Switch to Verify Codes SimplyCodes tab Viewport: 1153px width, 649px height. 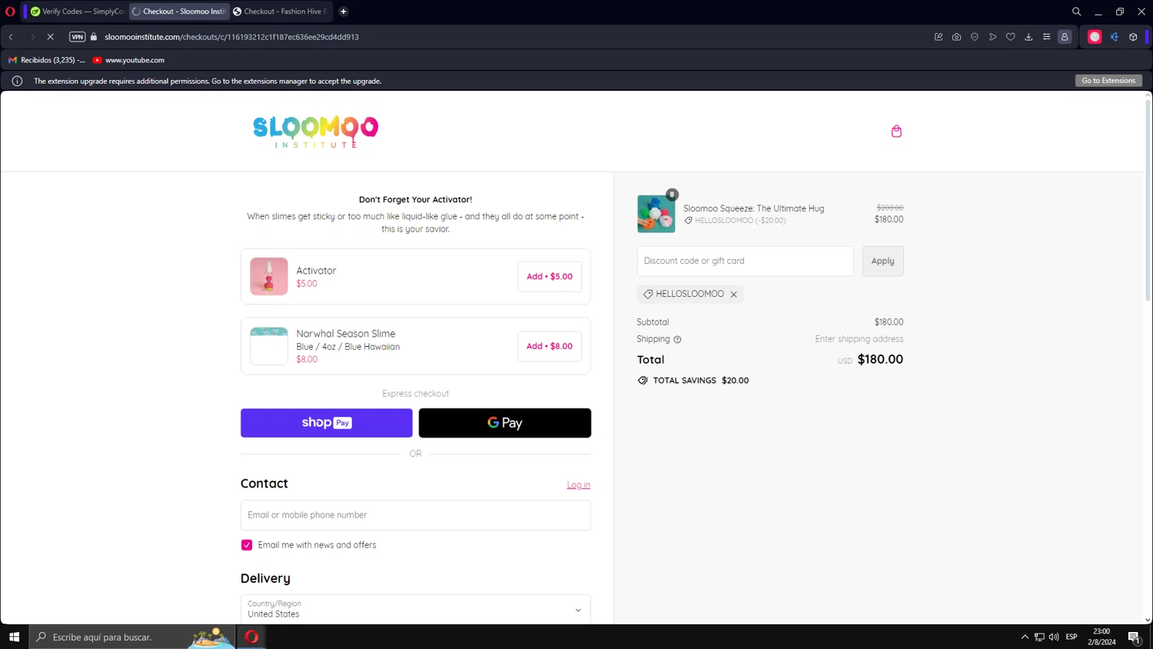[x=77, y=12]
